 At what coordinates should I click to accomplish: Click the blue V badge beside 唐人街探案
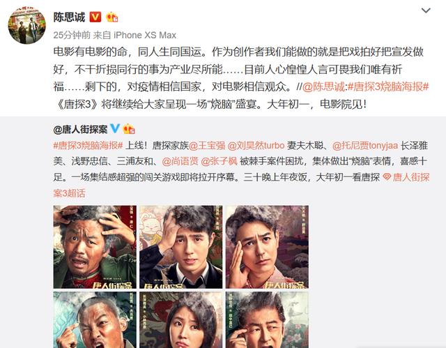[115, 128]
